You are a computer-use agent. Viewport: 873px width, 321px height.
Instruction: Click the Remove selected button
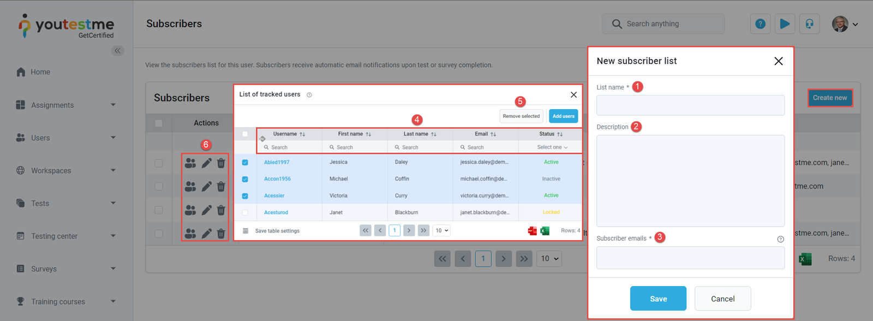click(521, 116)
